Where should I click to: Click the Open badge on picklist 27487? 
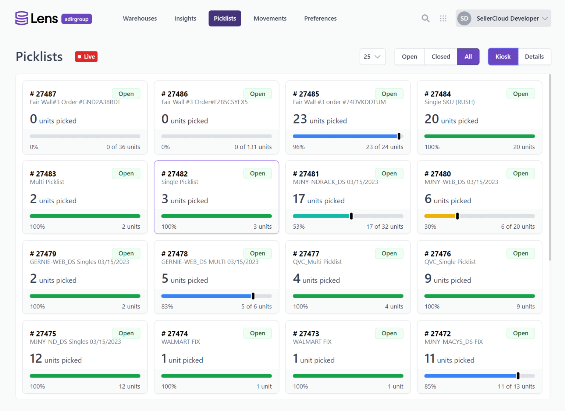[126, 93]
